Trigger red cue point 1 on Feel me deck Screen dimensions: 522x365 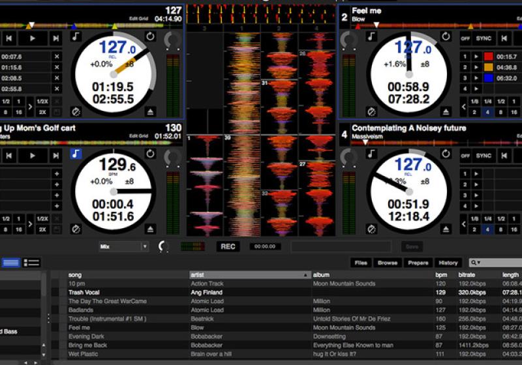(465, 57)
